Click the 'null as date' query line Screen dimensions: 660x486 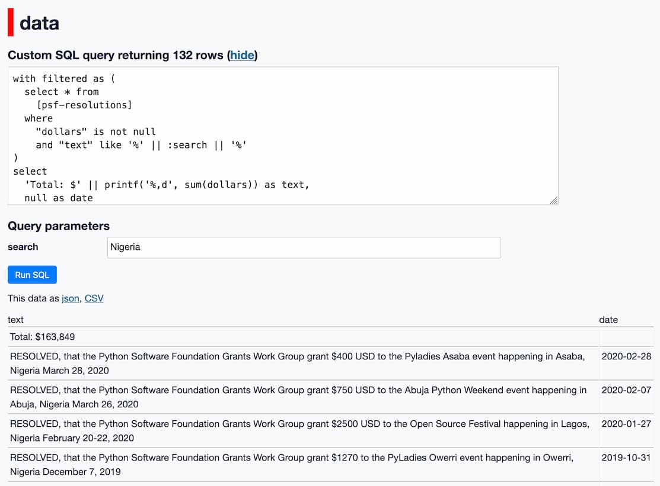pos(59,198)
